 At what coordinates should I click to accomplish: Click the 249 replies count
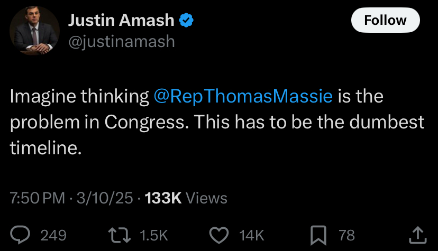pyautogui.click(x=53, y=235)
